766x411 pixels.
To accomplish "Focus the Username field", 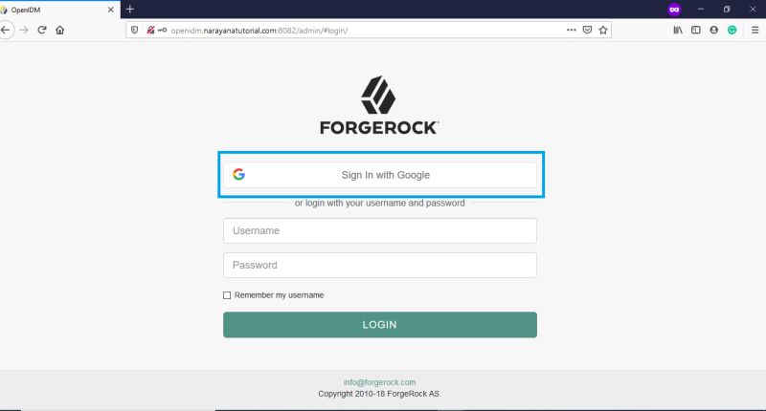I will 379,230.
